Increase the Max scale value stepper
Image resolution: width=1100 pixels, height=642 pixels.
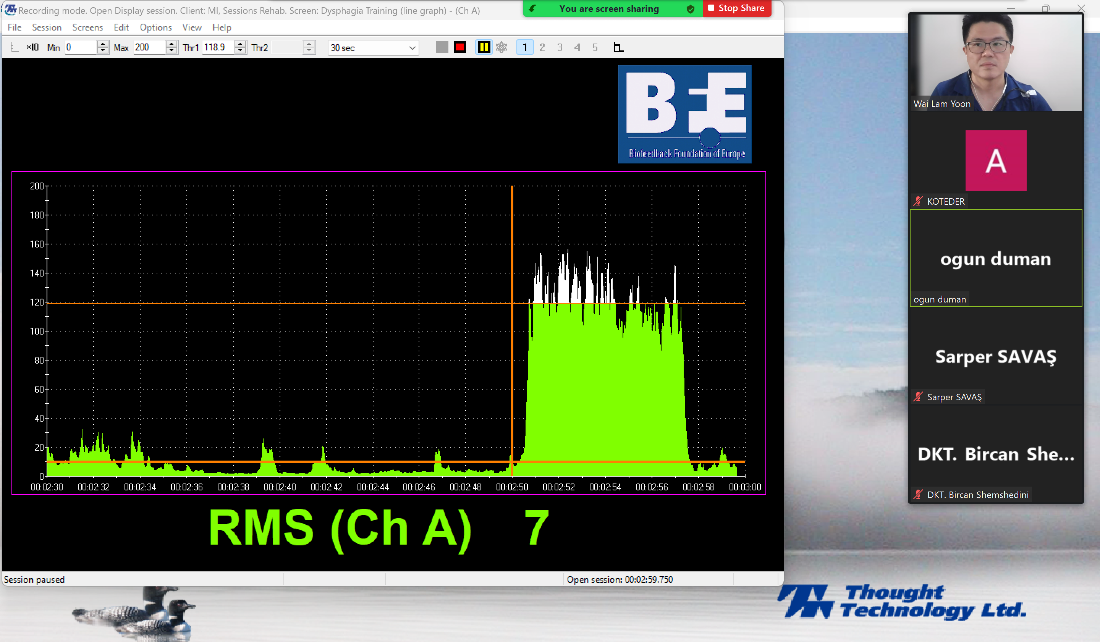(172, 44)
